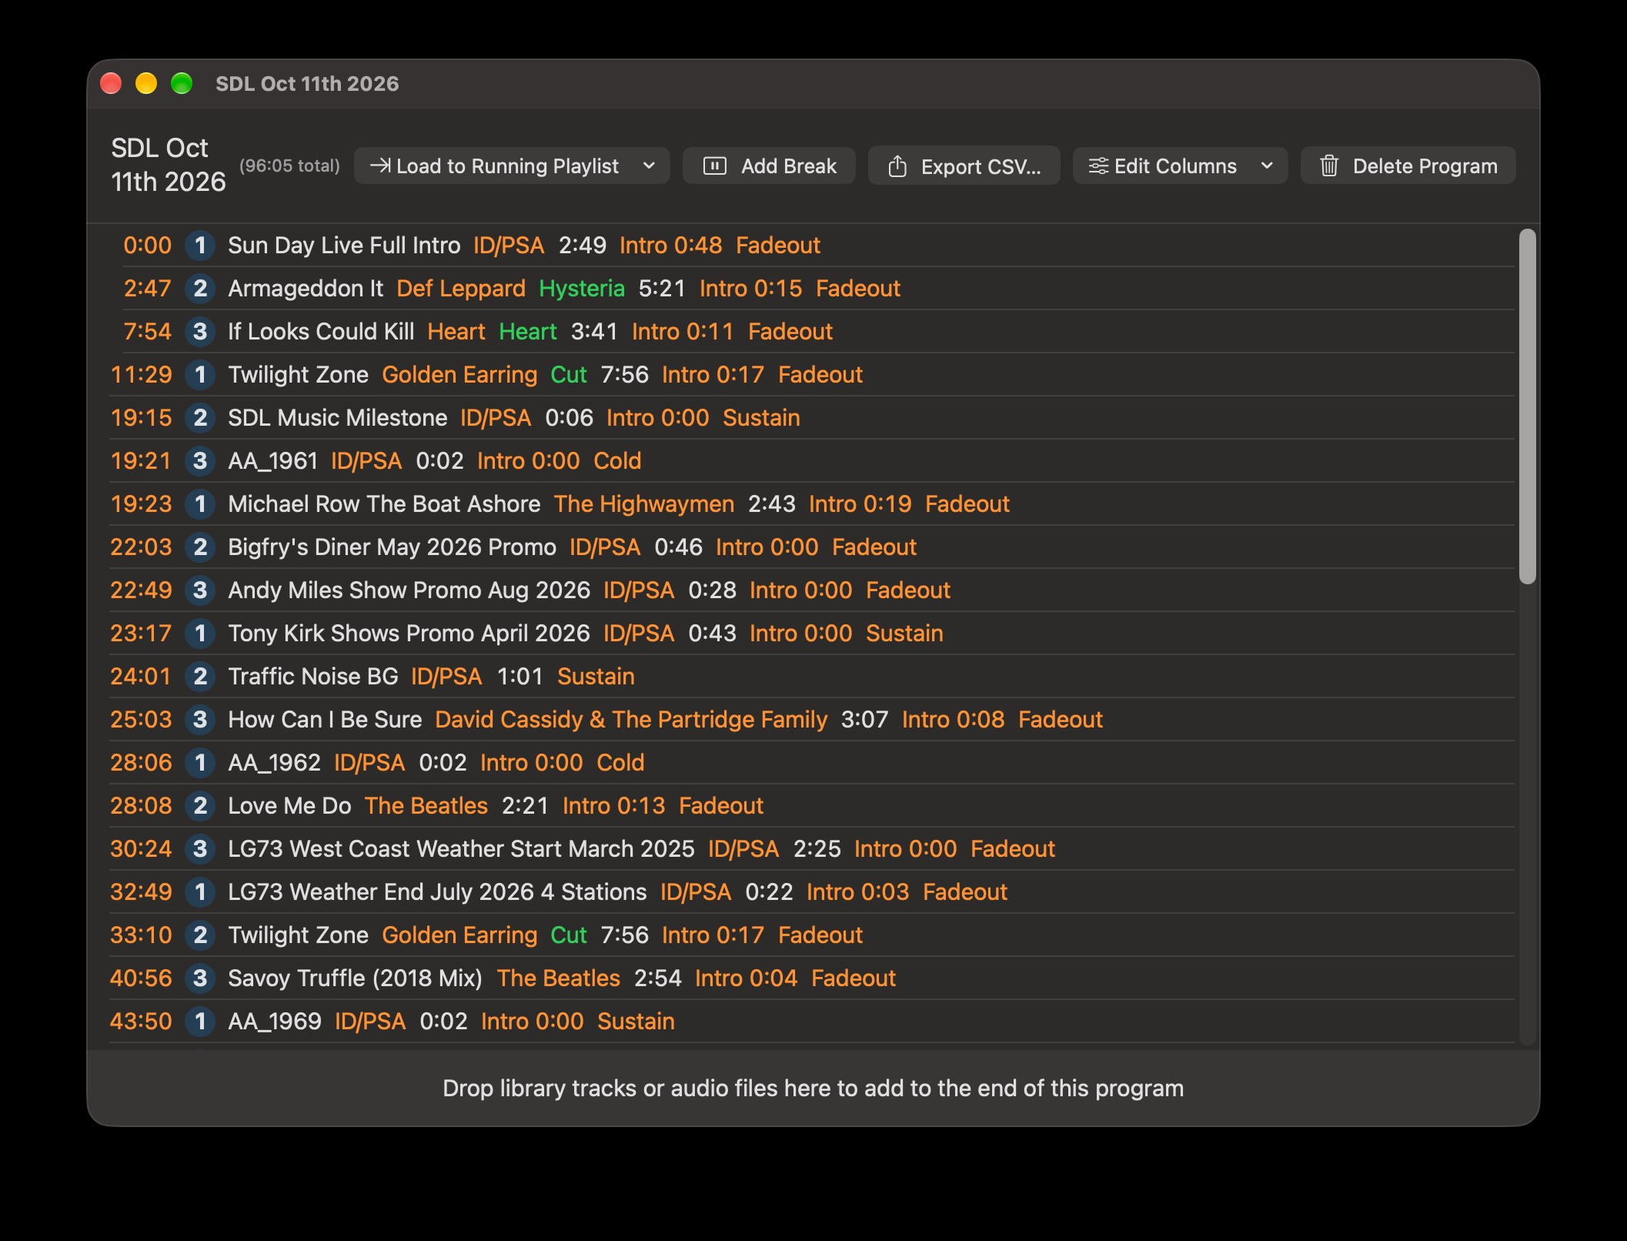Click the Export CSV… label

tap(981, 166)
